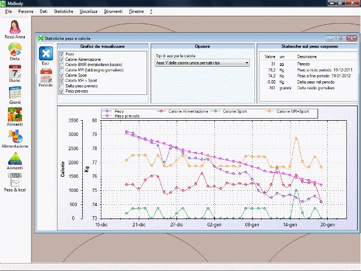This screenshot has width=361, height=271.
Task: Open the Visualizza menu
Action: [89, 11]
